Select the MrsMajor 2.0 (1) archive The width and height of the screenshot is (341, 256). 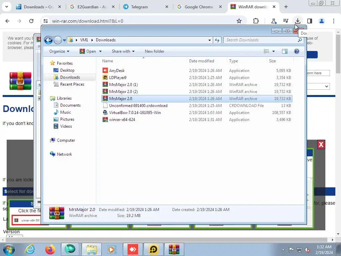click(x=123, y=84)
